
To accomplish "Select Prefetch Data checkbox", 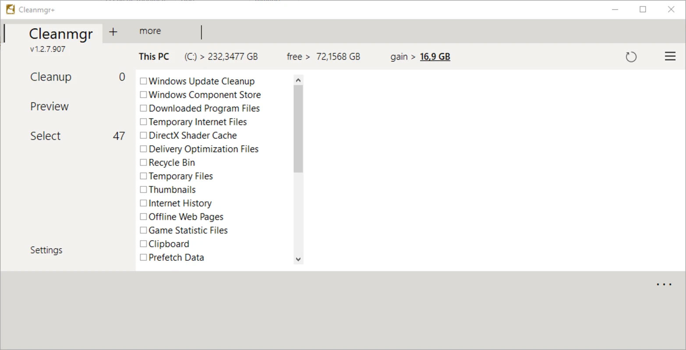I will (143, 257).
